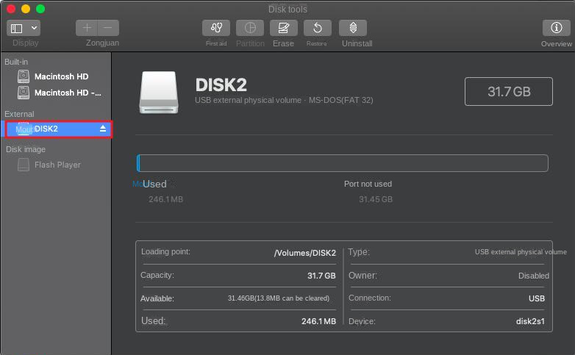Click the Restore arrow icon
The width and height of the screenshot is (575, 355).
[317, 28]
